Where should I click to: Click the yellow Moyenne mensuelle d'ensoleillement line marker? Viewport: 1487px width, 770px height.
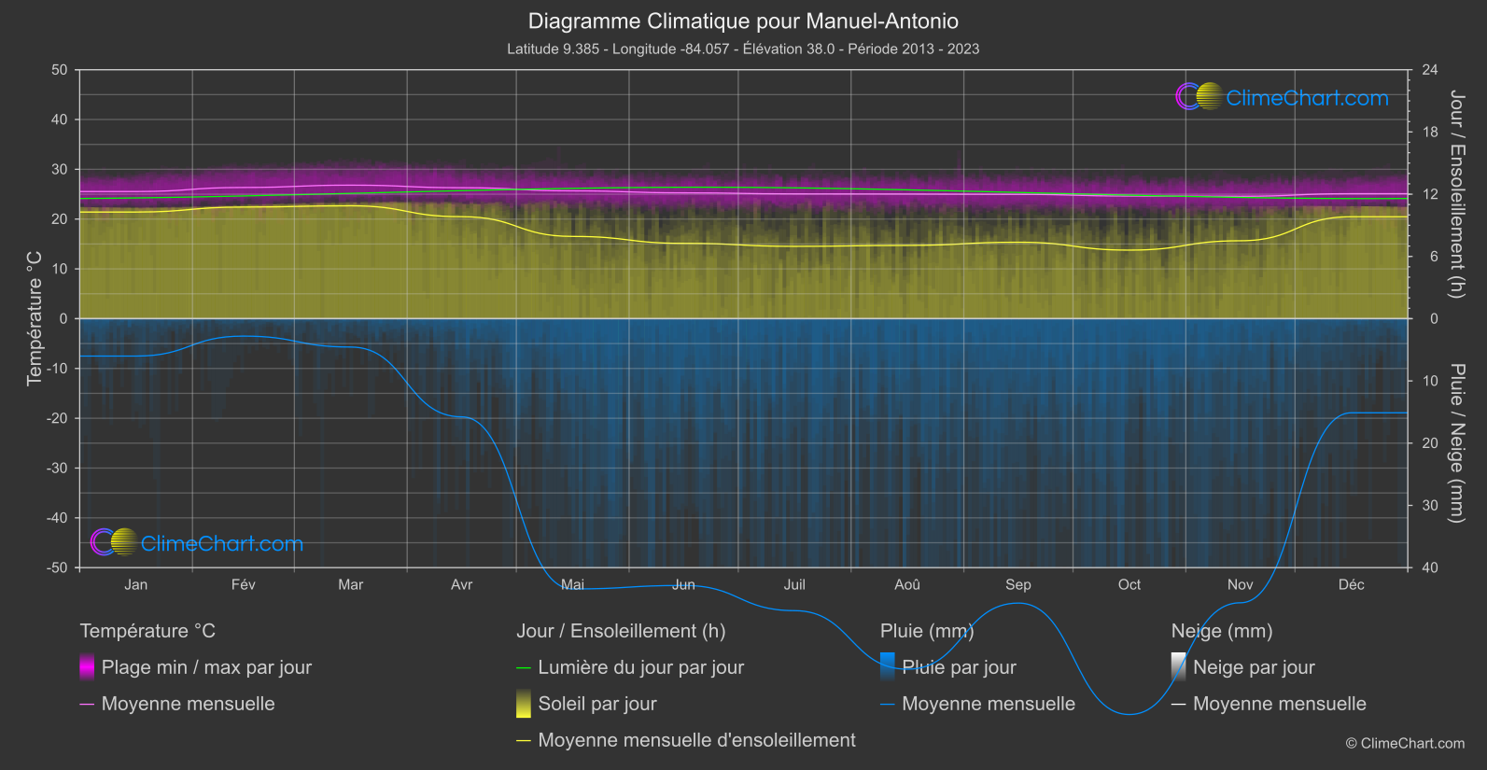point(524,740)
